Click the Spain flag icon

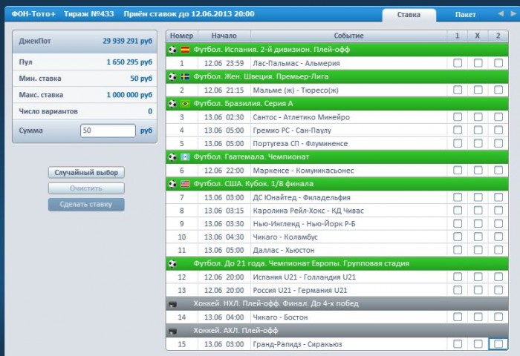coord(185,50)
